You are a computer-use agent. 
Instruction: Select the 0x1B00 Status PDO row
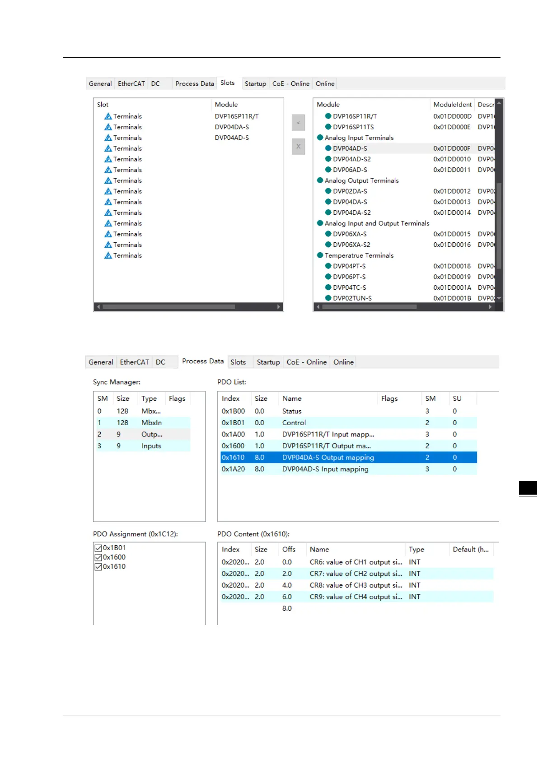[348, 411]
